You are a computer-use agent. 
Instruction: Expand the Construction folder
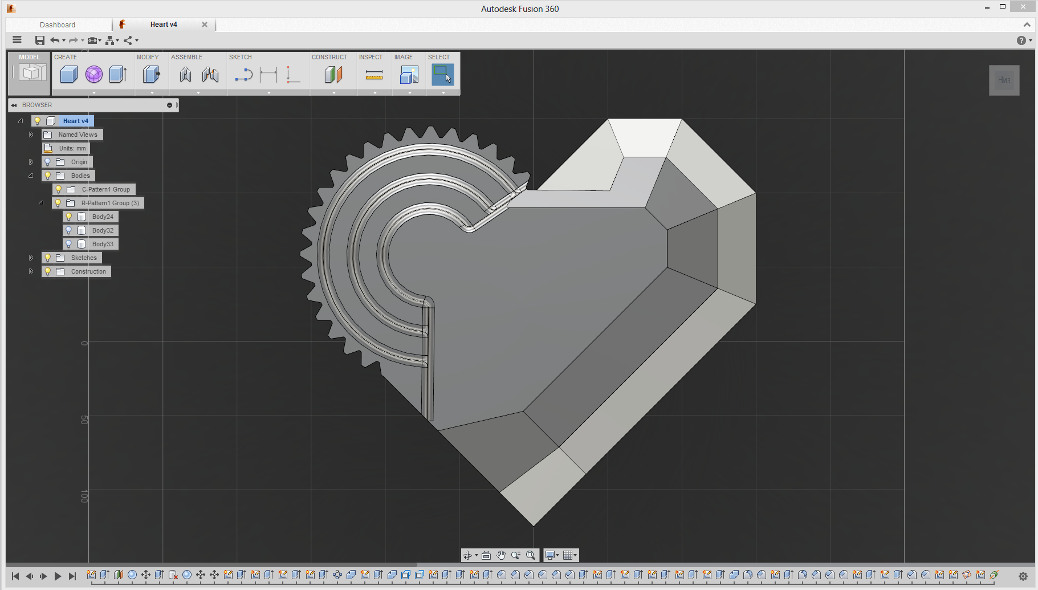(x=31, y=271)
